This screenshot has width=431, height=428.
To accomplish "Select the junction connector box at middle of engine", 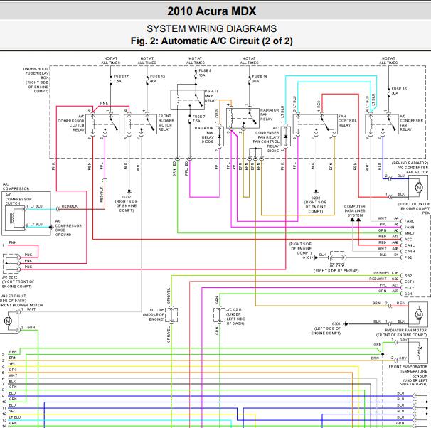I will click(171, 315).
